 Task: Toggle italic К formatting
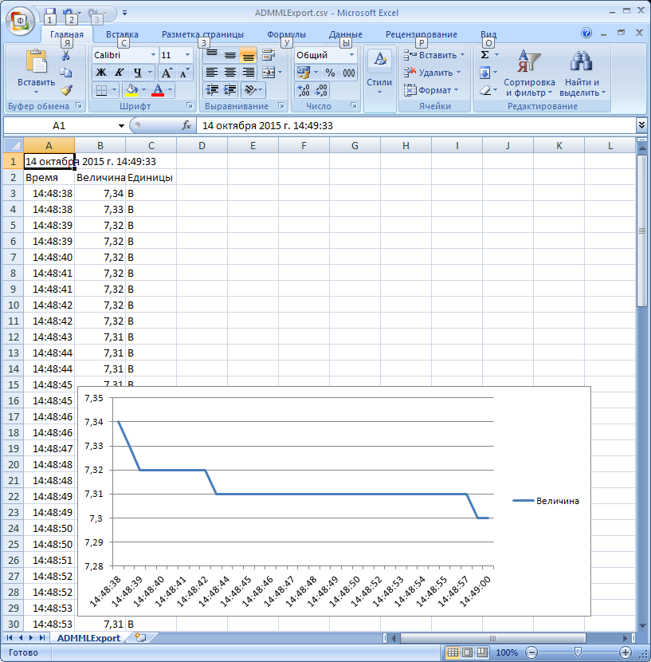point(119,73)
